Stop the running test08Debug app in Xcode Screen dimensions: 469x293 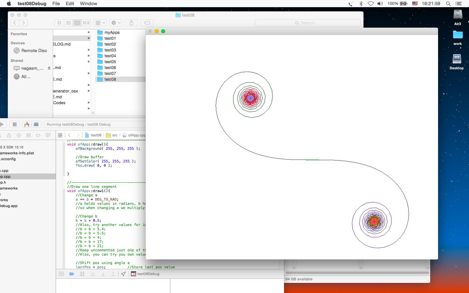click(14, 124)
